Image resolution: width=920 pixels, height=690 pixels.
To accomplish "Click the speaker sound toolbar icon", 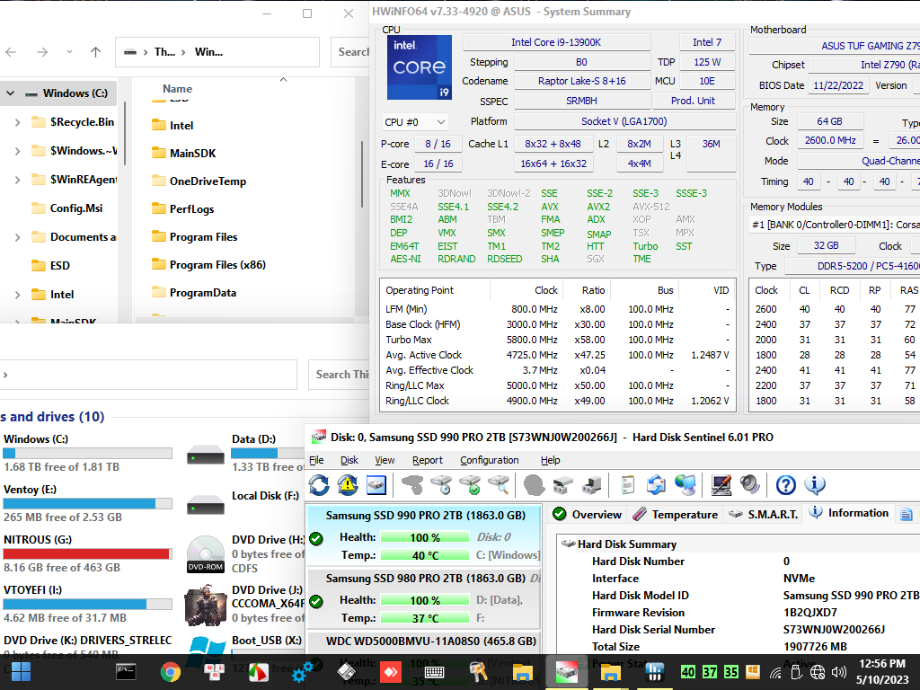I will (x=749, y=485).
